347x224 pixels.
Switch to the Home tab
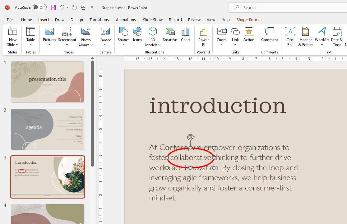click(26, 20)
